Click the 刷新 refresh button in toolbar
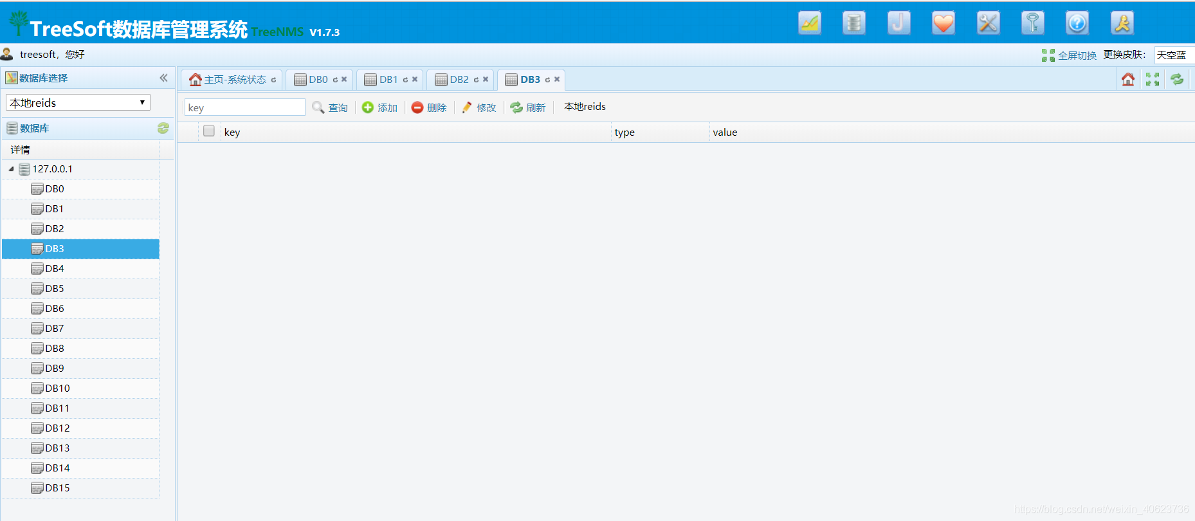Screen dimensions: 1195x521 click(528, 107)
